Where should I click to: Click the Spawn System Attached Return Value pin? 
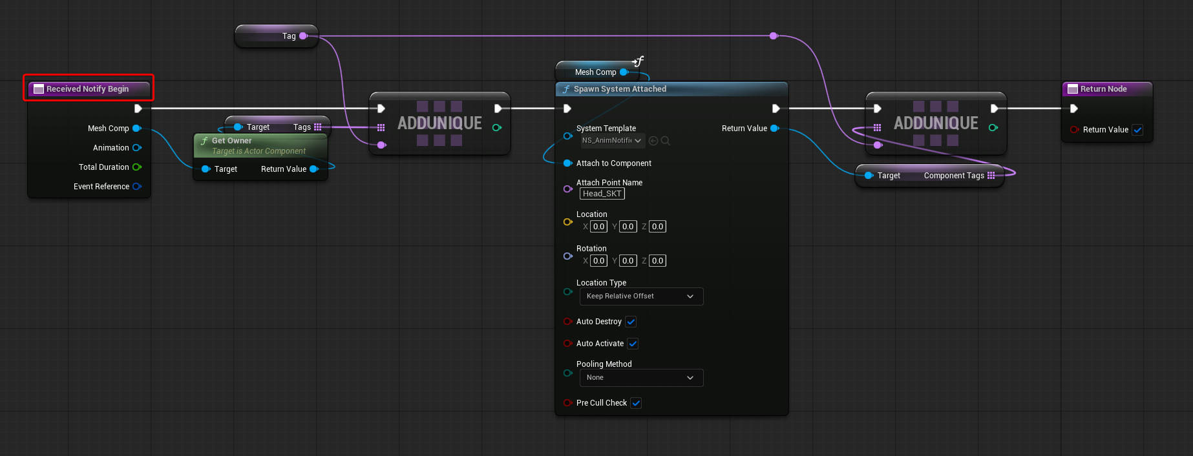pyautogui.click(x=775, y=129)
